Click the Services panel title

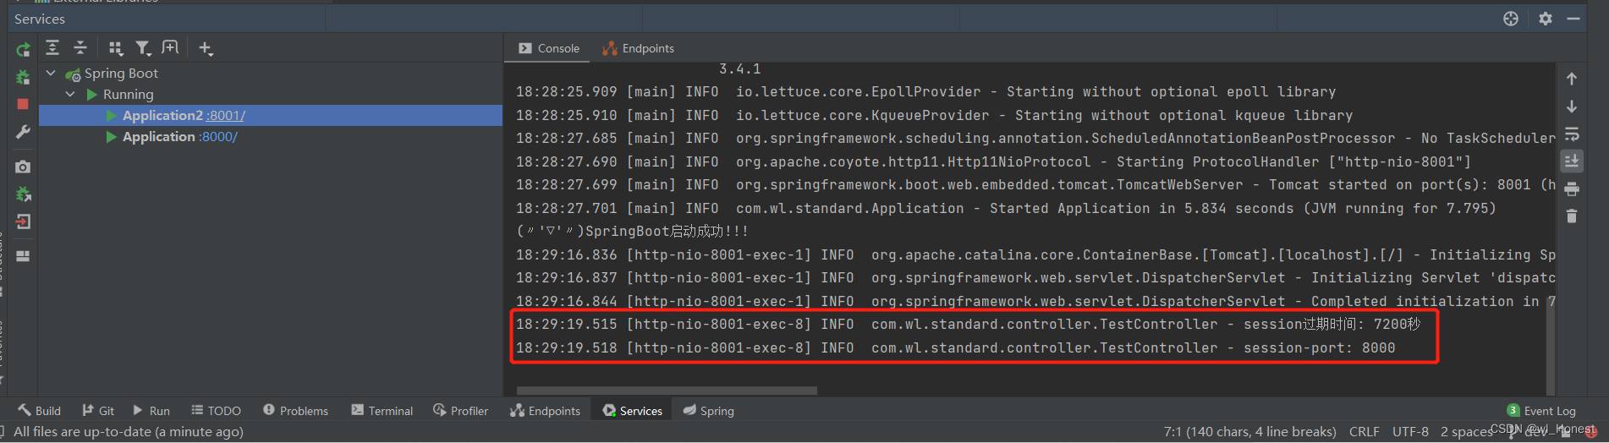pyautogui.click(x=40, y=19)
